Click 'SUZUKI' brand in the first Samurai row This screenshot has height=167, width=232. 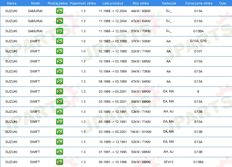11,11
